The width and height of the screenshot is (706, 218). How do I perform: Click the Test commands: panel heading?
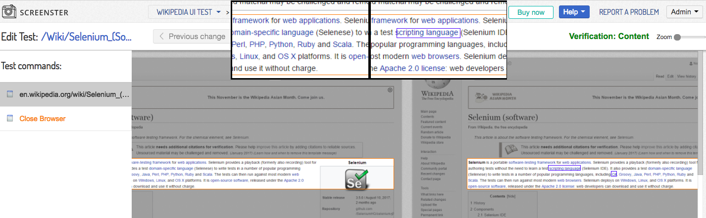click(32, 66)
